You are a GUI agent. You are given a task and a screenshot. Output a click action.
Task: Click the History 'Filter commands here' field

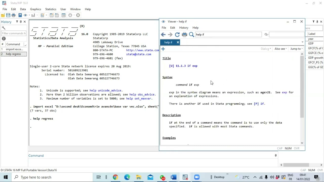[x=14, y=33]
